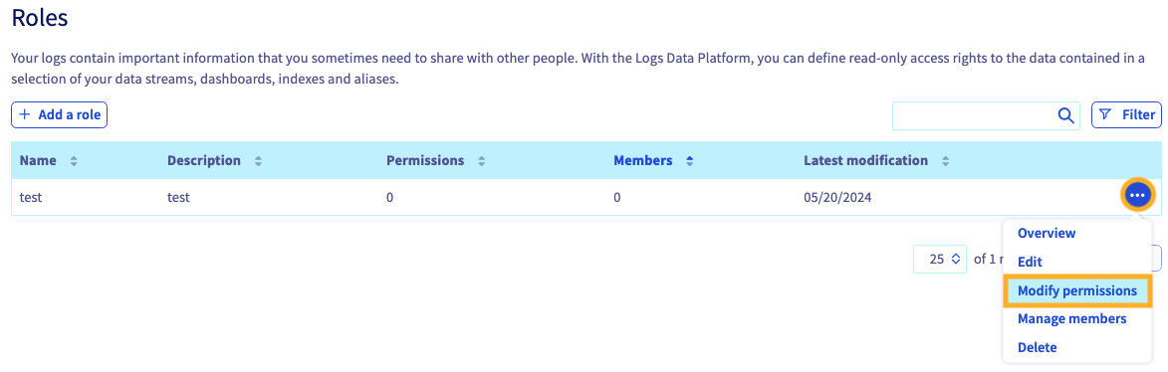Open Manage members from the menu
The width and height of the screenshot is (1168, 372).
coord(1071,319)
